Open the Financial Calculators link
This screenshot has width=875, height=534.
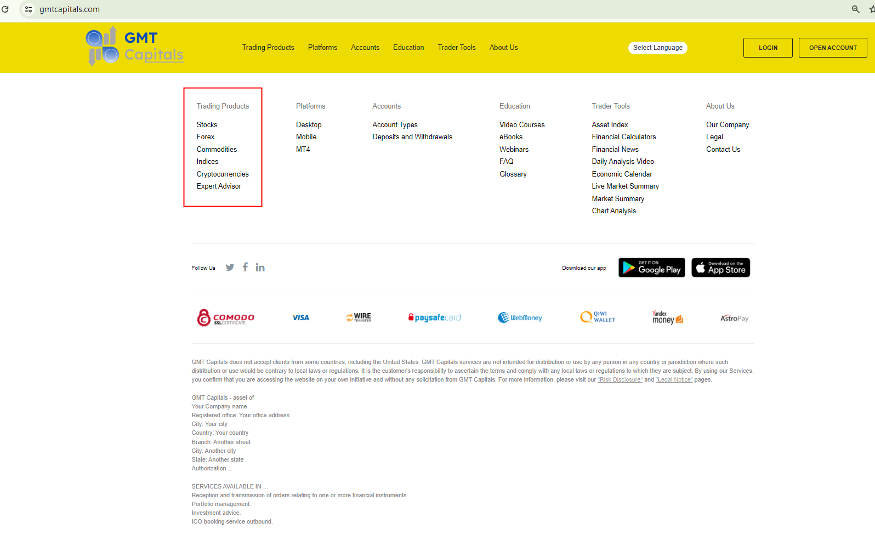point(624,137)
